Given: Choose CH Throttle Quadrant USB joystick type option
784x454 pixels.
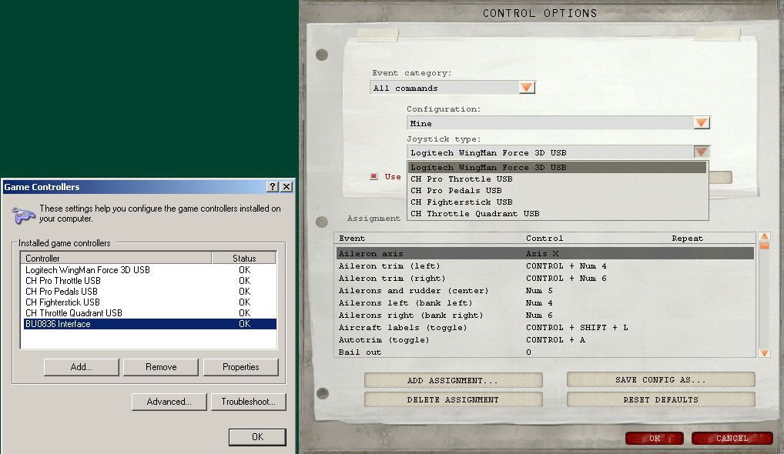Looking at the screenshot, I should coord(558,213).
